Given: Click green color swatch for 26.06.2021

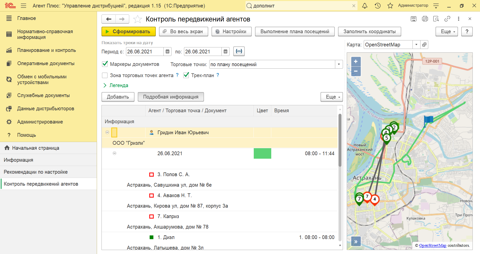Looking at the screenshot, I should point(262,153).
